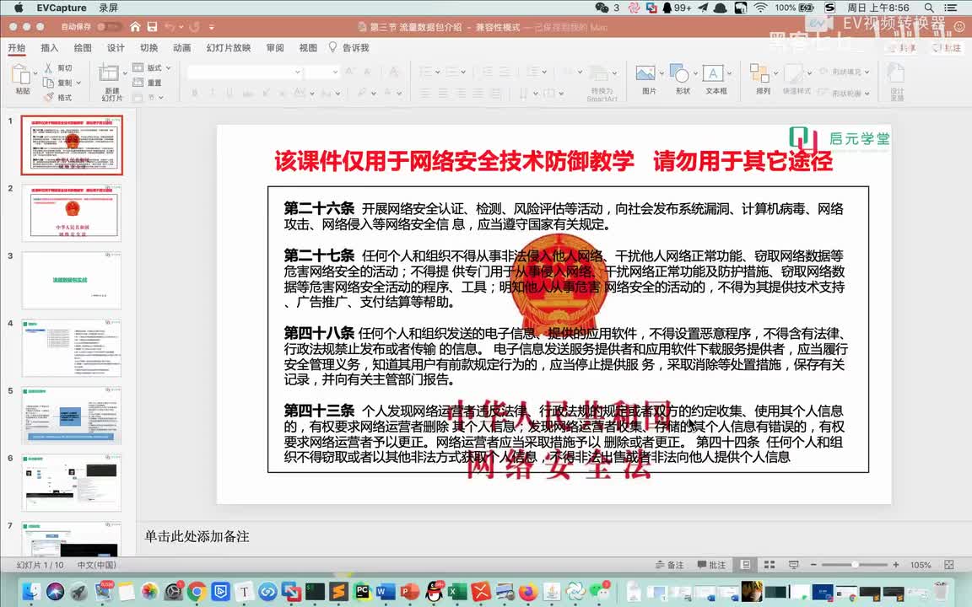972x607 pixels.
Task: Click the language indicator 中文(中国)
Action: click(x=97, y=564)
